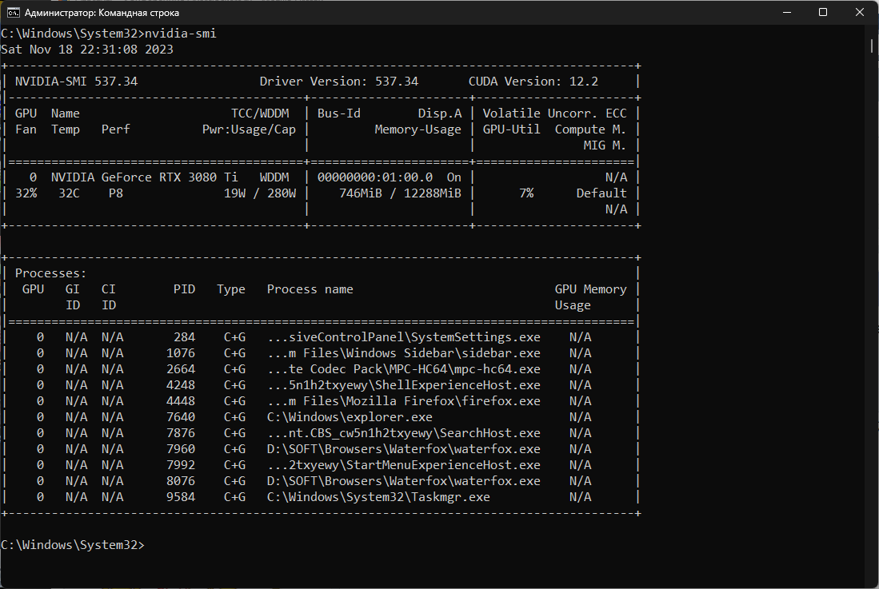Image resolution: width=879 pixels, height=589 pixels.
Task: Minimize the Command Prompt window
Action: 786,13
